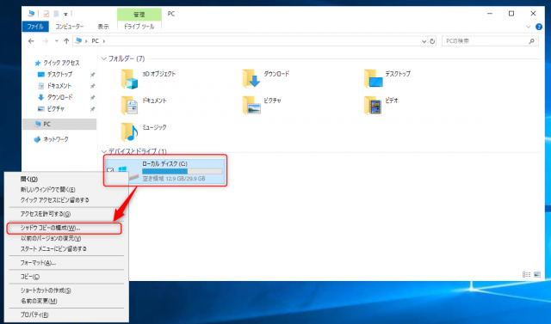The image size is (551, 324).
Task: Choose スタート メニューにピン留めする in context menu
Action: point(67,249)
